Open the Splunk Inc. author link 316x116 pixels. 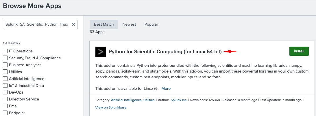[179, 100]
